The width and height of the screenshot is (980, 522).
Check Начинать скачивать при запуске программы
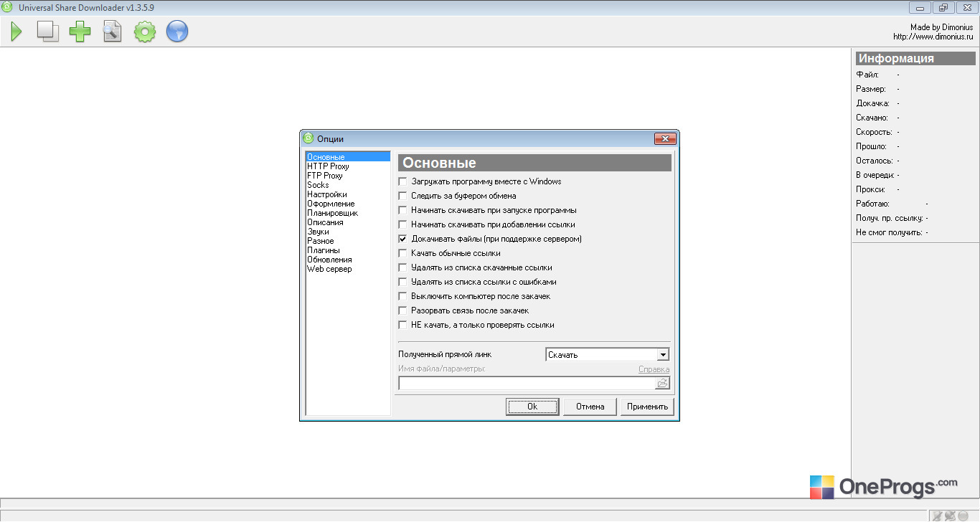(402, 210)
